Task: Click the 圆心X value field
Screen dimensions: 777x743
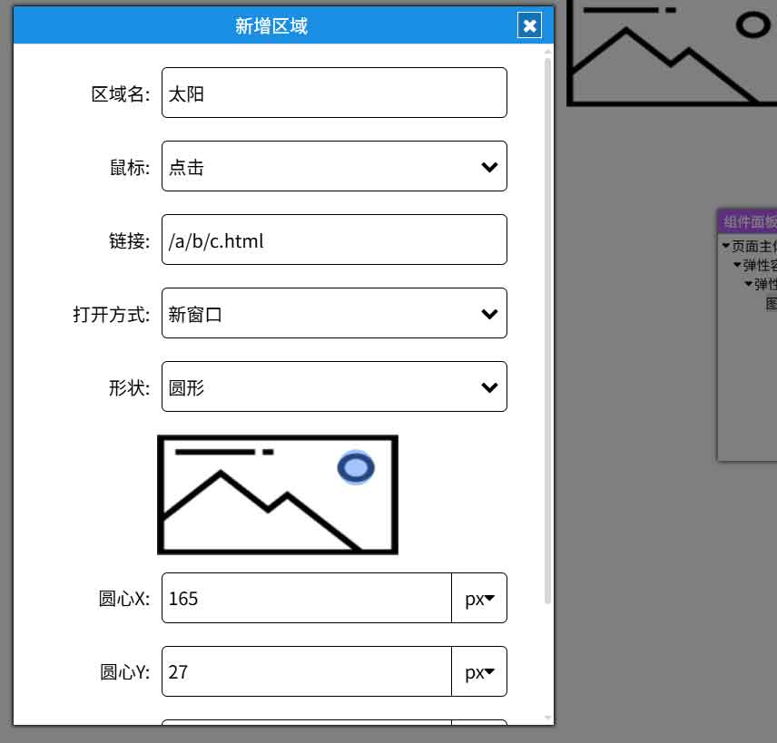Action: click(306, 598)
